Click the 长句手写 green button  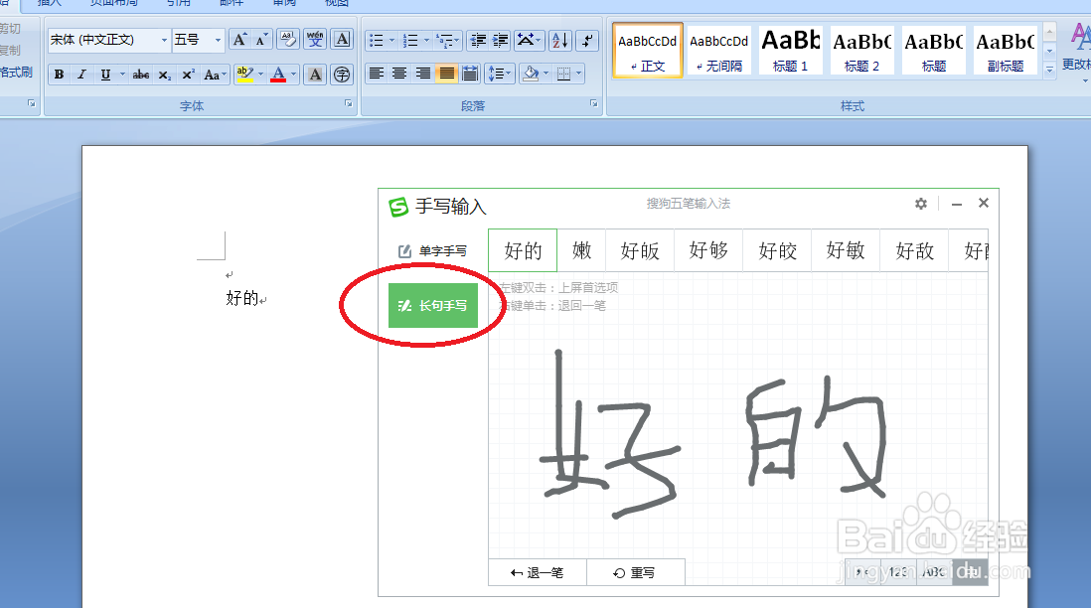(435, 306)
